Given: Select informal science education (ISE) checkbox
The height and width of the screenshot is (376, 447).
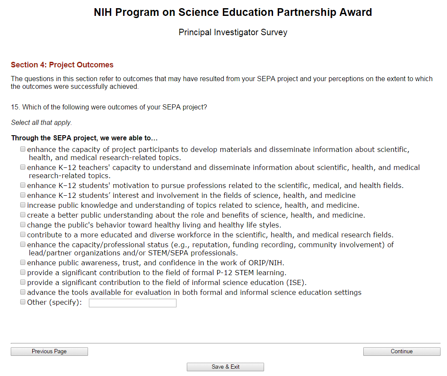Looking at the screenshot, I should 22,282.
